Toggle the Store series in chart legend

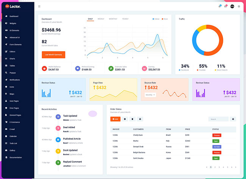[x=165, y=19]
